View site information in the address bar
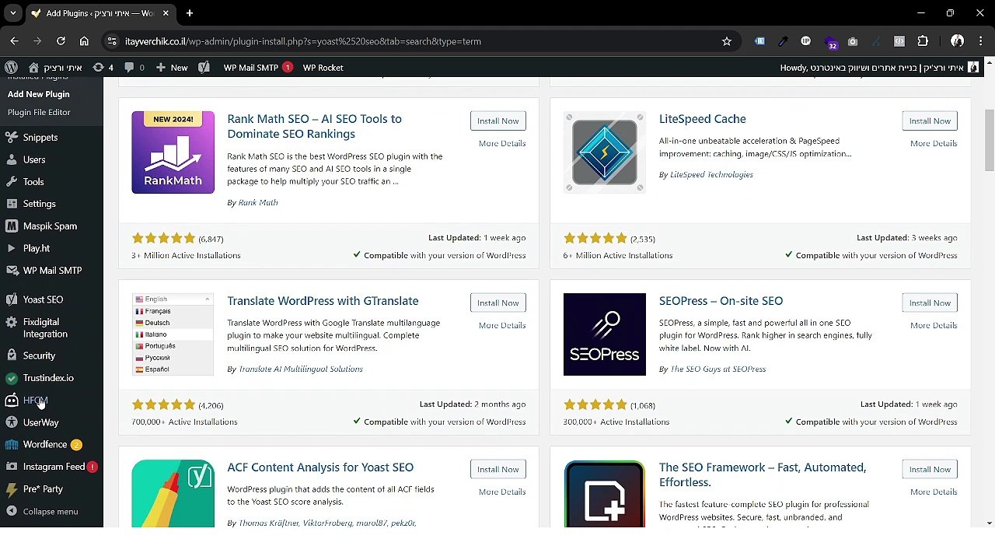Image resolution: width=995 pixels, height=560 pixels. (113, 41)
